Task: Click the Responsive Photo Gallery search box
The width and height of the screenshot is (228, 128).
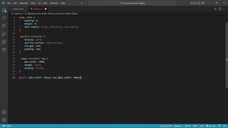Action: click(x=132, y=3)
